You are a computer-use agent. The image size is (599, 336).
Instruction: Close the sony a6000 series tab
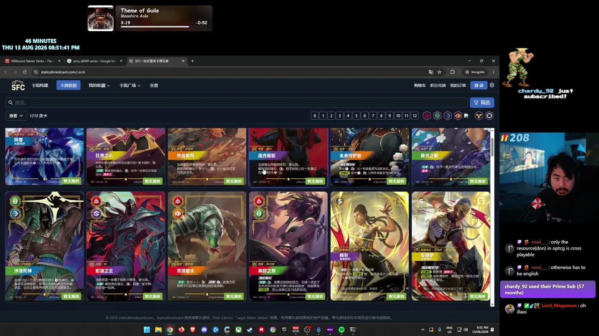point(121,61)
